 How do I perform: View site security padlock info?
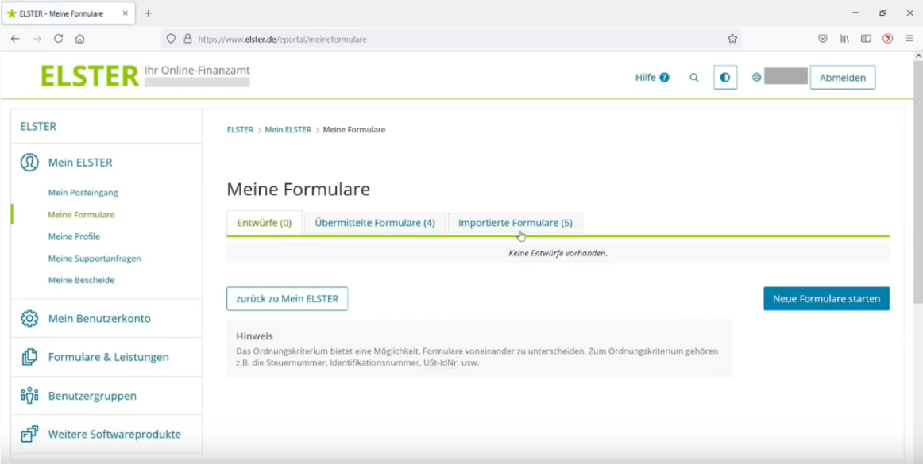[x=187, y=39]
